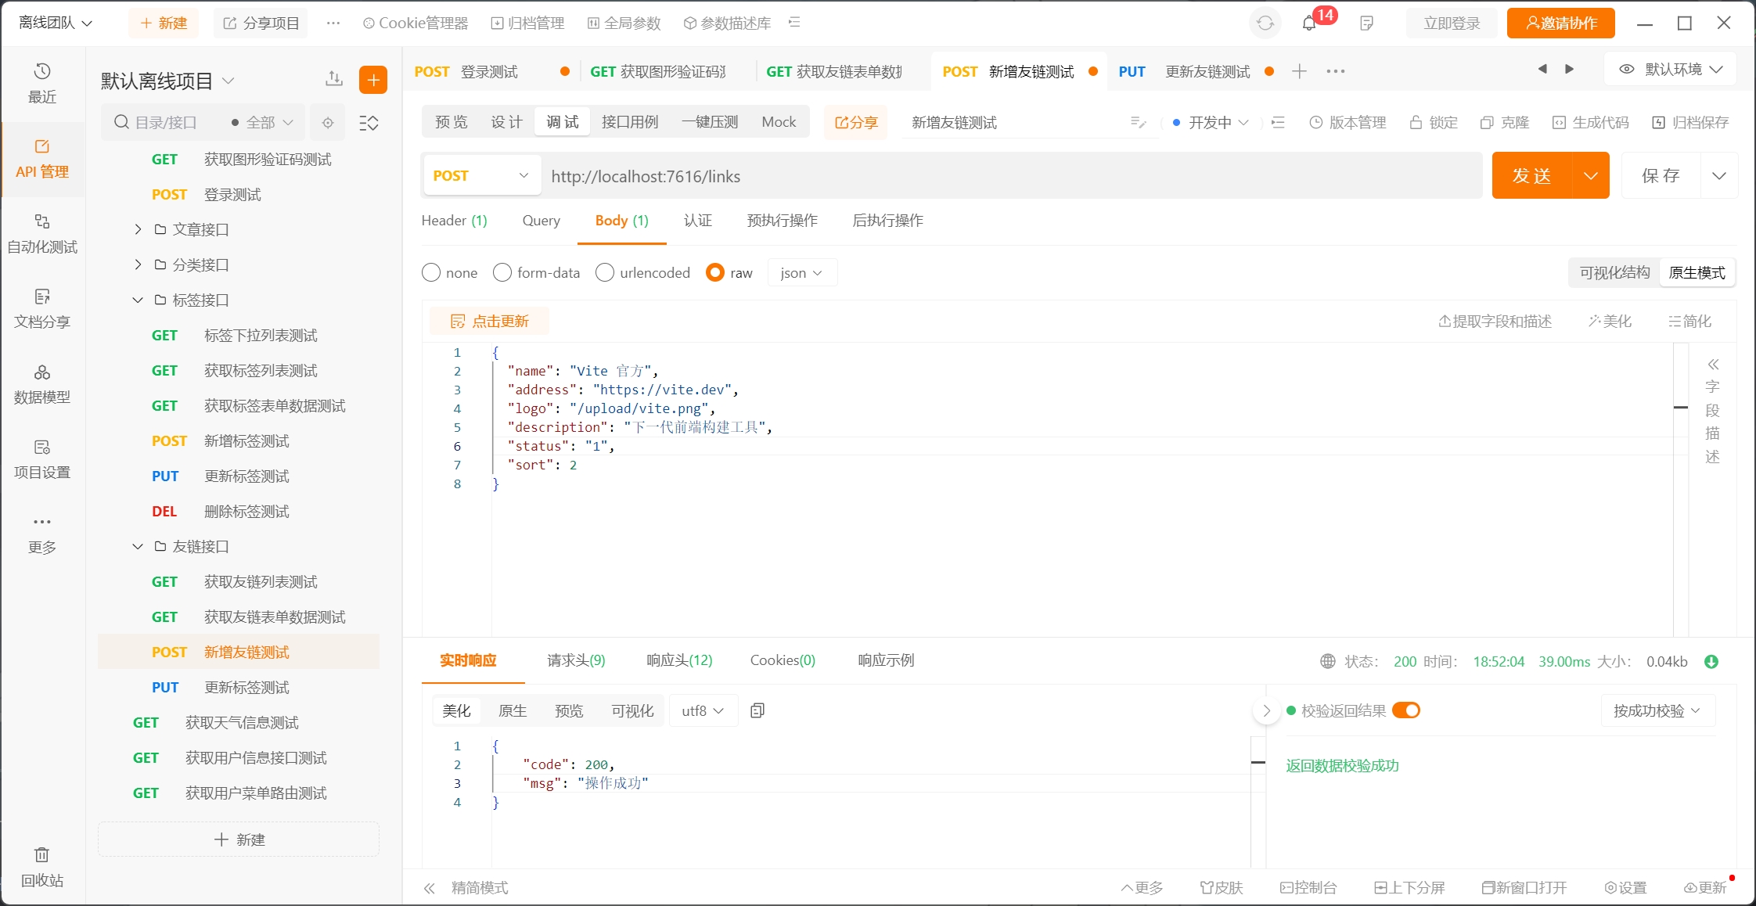Viewport: 1756px width, 906px height.
Task: Click the refresh sync icon in top bar
Action: coord(1265,23)
